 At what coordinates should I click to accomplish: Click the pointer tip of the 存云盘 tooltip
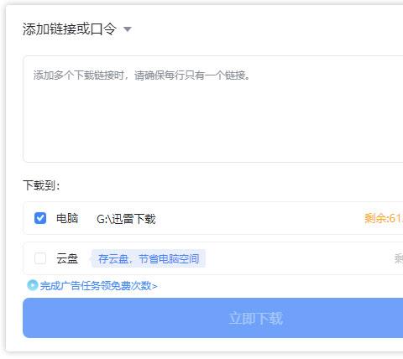(91, 258)
